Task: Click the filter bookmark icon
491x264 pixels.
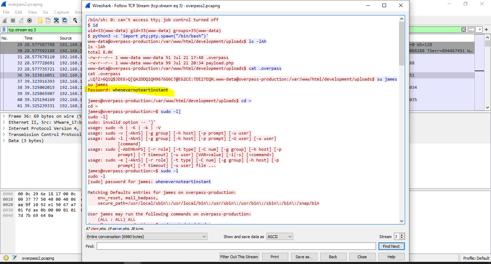Action: click(x=4, y=29)
